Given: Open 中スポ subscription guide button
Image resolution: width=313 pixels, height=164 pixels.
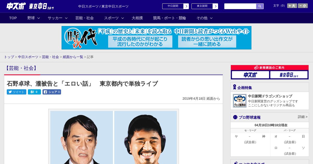Looking at the screenshot, I should 250,75.
